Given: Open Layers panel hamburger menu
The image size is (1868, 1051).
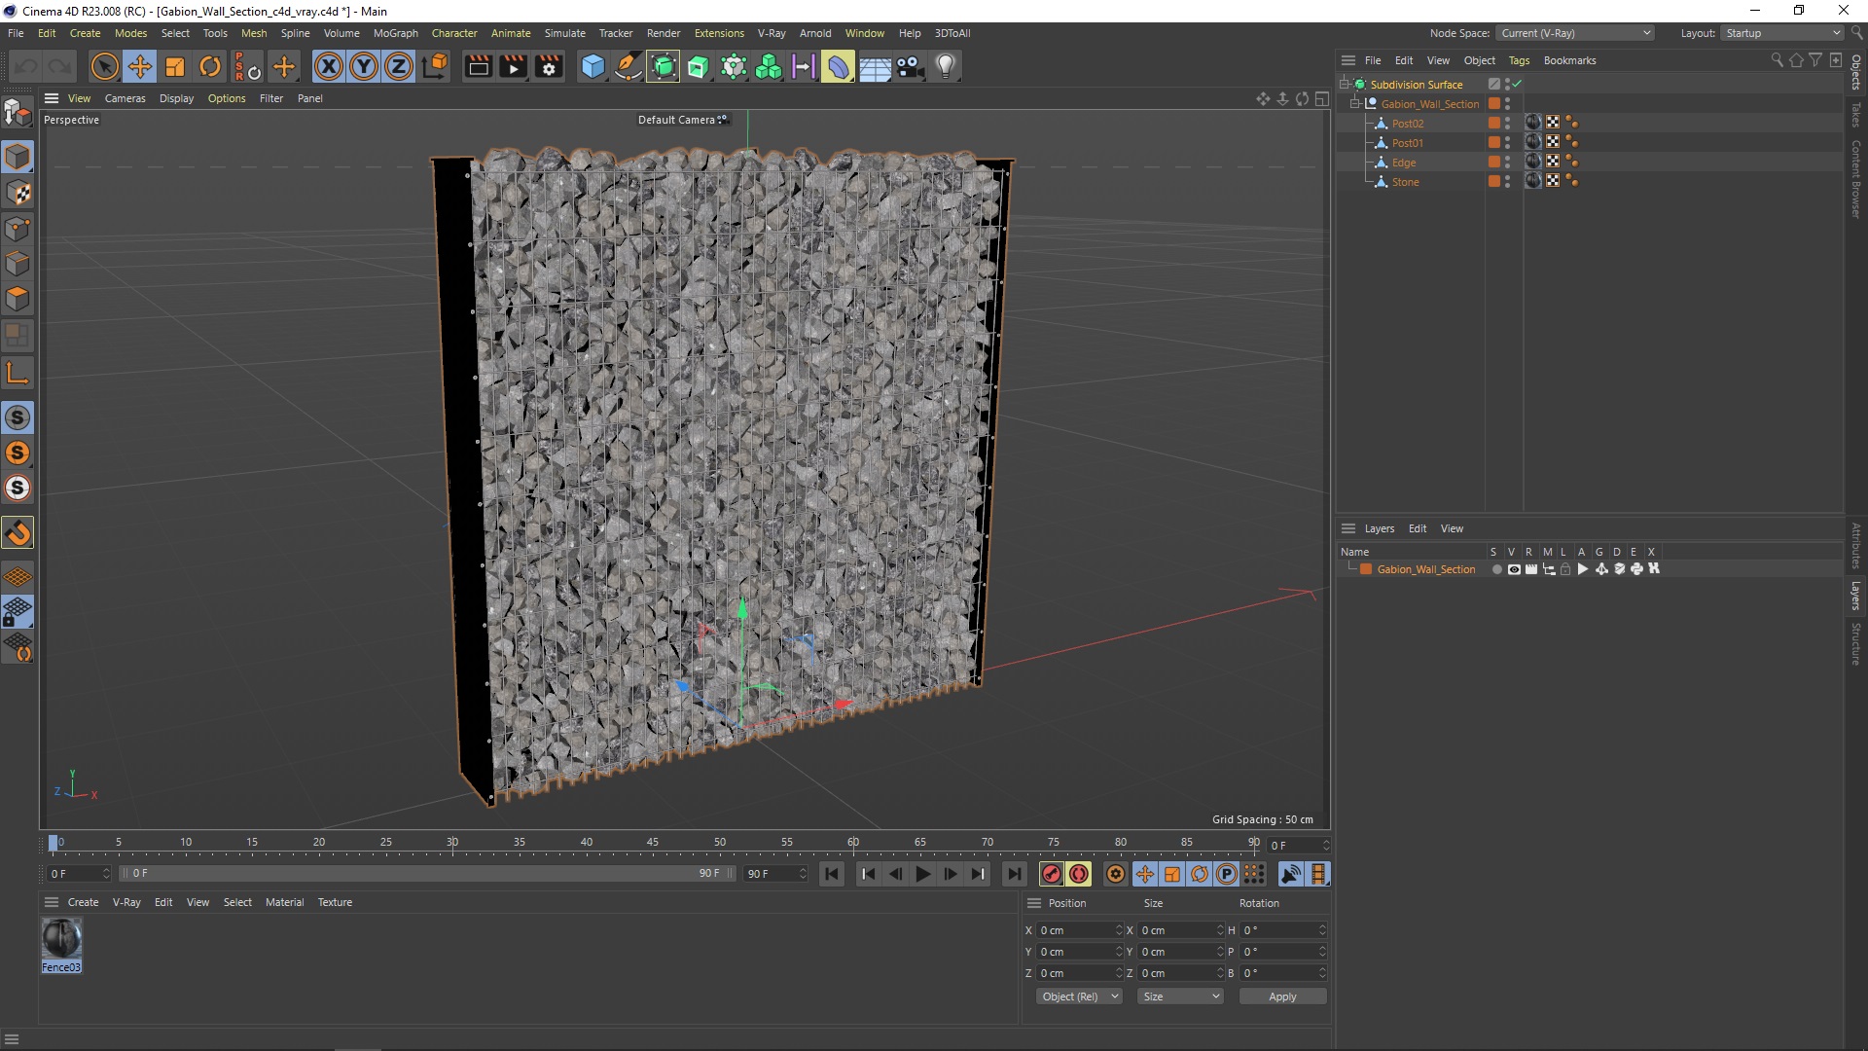Looking at the screenshot, I should click(x=1347, y=528).
